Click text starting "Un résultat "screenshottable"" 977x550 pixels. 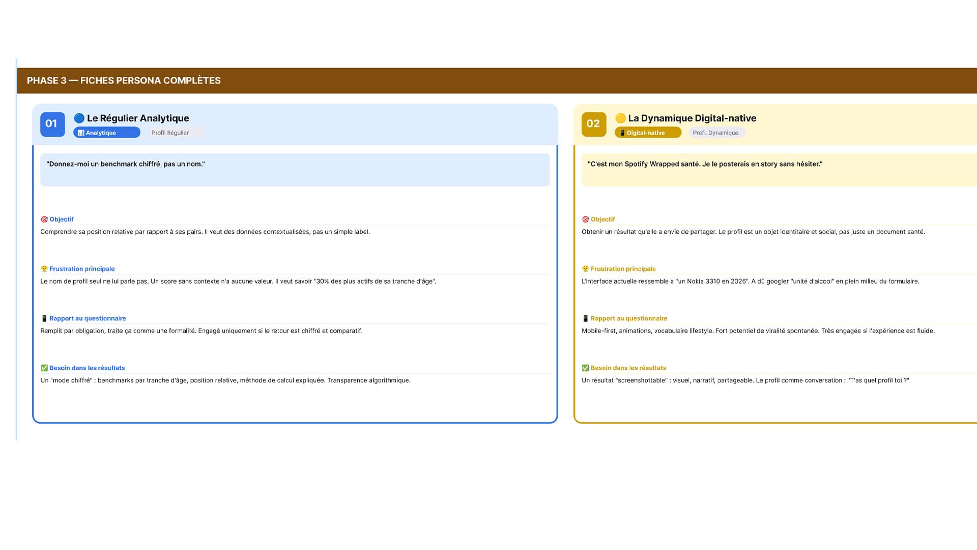pyautogui.click(x=745, y=380)
